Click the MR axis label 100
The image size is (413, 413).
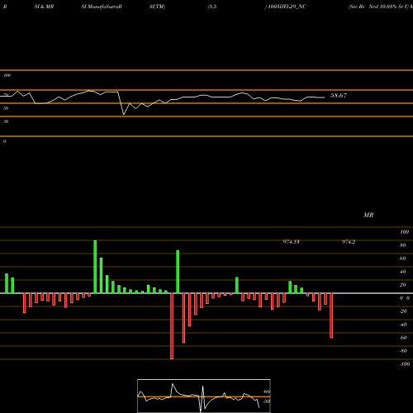tap(404, 232)
